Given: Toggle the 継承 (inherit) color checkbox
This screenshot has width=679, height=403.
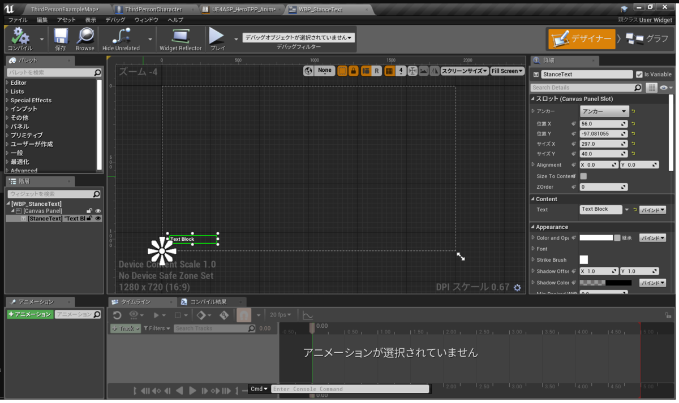Looking at the screenshot, I should [x=617, y=238].
